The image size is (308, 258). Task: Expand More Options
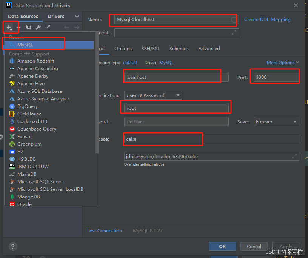tap(282, 62)
